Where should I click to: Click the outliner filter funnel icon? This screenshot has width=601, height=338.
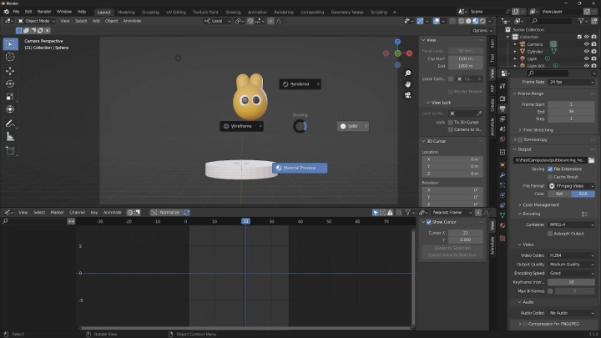pyautogui.click(x=581, y=21)
